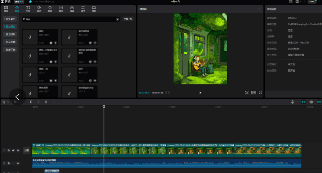This screenshot has width=322, height=173.
Task: Preview the 00:10 sound effect thumbnail
Action: (x=69, y=37)
